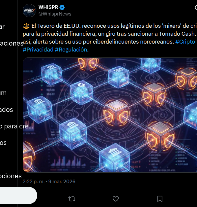Click the 2:22 p. m. · 9 mar. 2026 timestamp
This screenshot has height=207, width=197.
pos(49,182)
